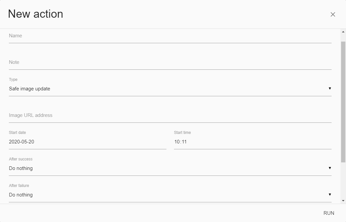Click the After success dropdown arrow

[x=330, y=168]
